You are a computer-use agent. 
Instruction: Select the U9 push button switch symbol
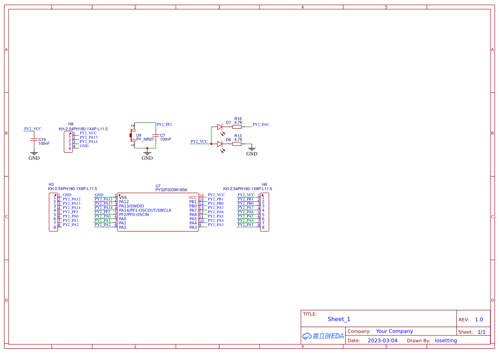pyautogui.click(x=132, y=136)
